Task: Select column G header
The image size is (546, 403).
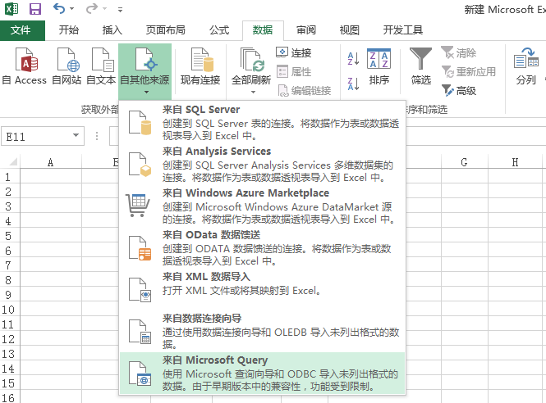Action: tap(464, 162)
